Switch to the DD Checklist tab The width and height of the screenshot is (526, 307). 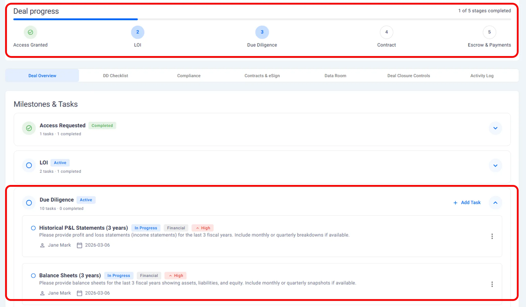pyautogui.click(x=115, y=76)
